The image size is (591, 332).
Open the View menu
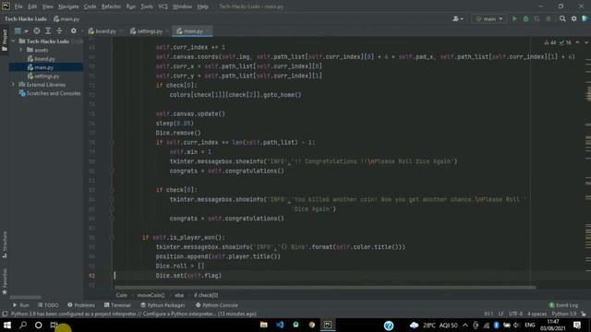[47, 6]
